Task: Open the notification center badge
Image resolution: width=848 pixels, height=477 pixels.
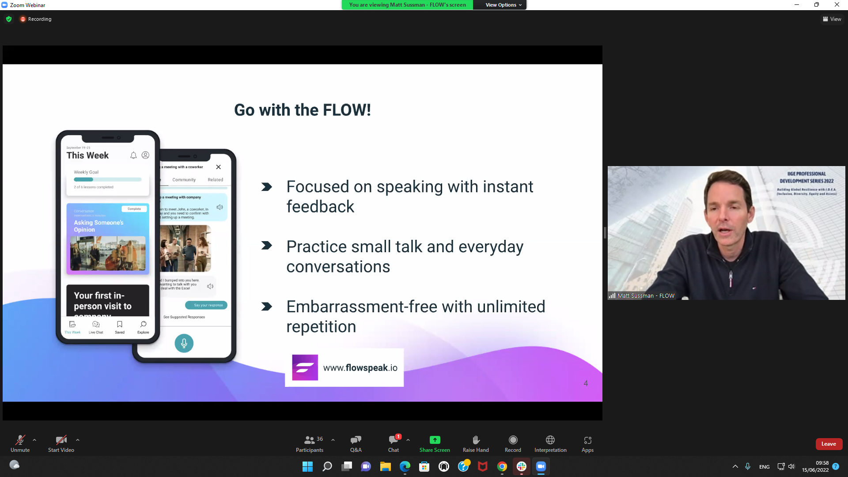Action: pos(836,466)
